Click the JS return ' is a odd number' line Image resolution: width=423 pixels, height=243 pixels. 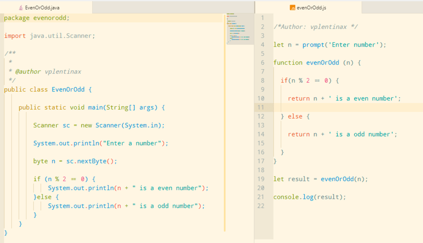point(342,134)
